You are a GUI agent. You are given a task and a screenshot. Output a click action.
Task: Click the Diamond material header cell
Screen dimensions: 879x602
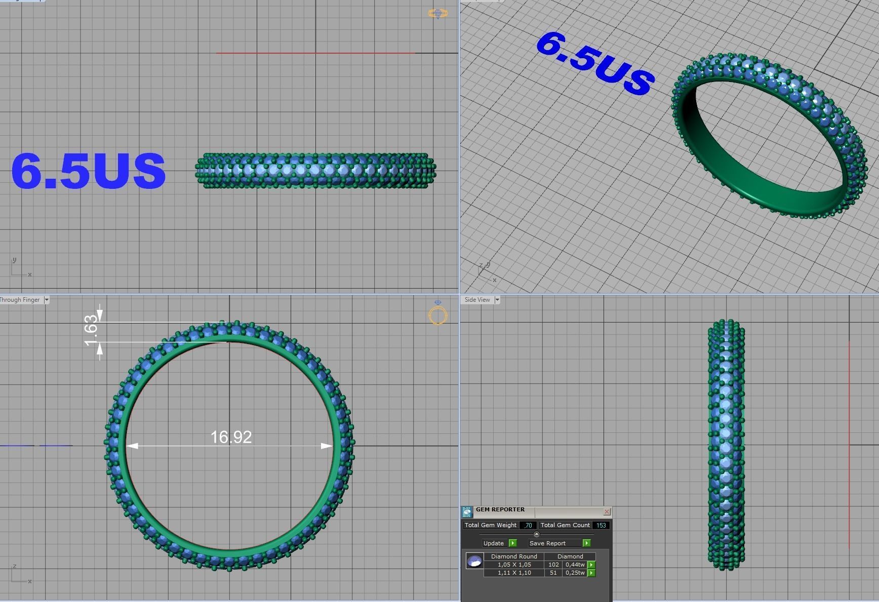click(570, 556)
